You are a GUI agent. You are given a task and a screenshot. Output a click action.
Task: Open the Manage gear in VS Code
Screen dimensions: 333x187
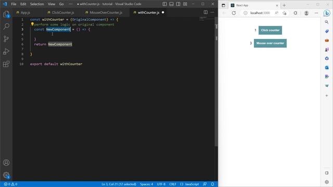6,175
